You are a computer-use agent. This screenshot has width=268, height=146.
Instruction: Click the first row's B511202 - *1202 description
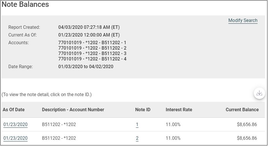pos(59,125)
